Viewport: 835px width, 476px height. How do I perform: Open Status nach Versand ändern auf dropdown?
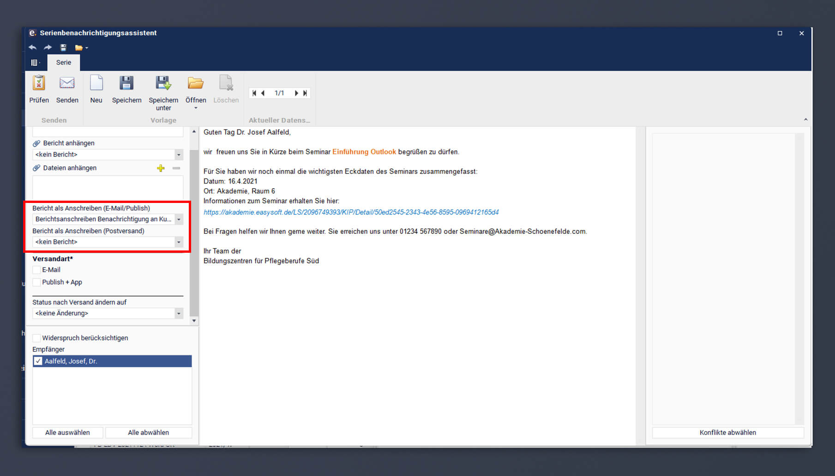[x=179, y=313]
